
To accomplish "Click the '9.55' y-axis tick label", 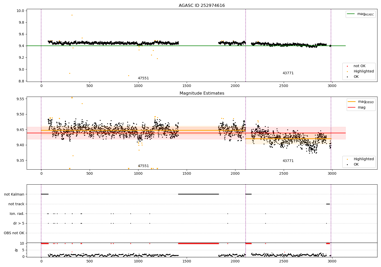I will pyautogui.click(x=20, y=99).
